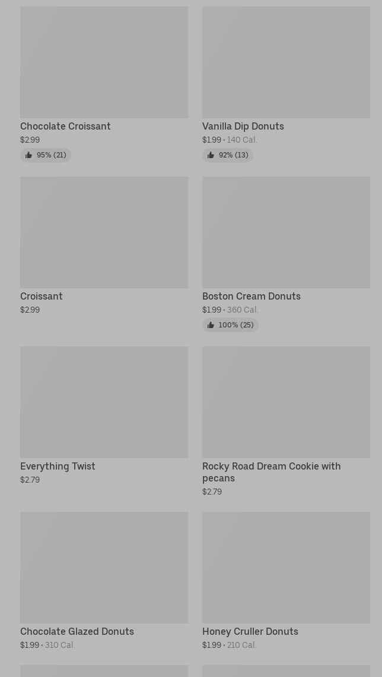Click the Chocolate Glazed Donuts name
382x677 pixels.
(77, 632)
